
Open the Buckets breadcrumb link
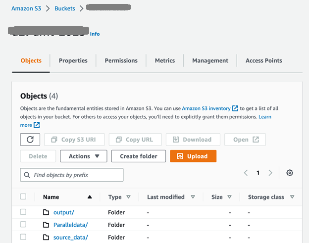click(65, 8)
